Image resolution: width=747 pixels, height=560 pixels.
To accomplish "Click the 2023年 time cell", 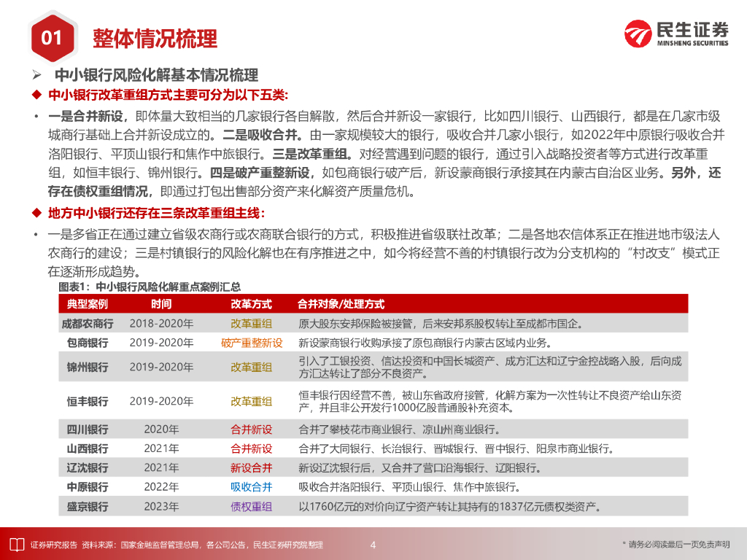I will click(161, 507).
